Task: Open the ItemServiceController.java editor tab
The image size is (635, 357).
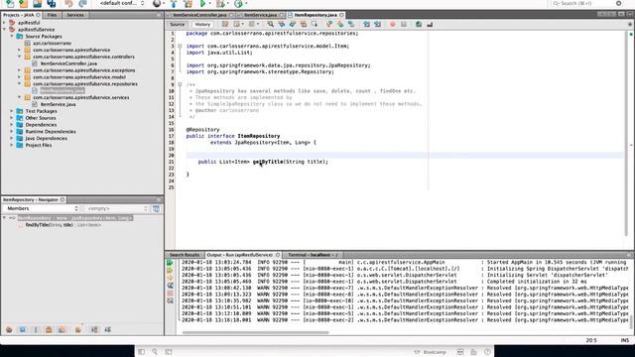Action: coord(199,15)
